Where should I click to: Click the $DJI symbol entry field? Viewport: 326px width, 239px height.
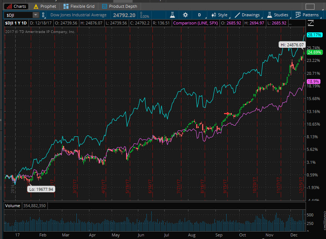click(x=18, y=15)
